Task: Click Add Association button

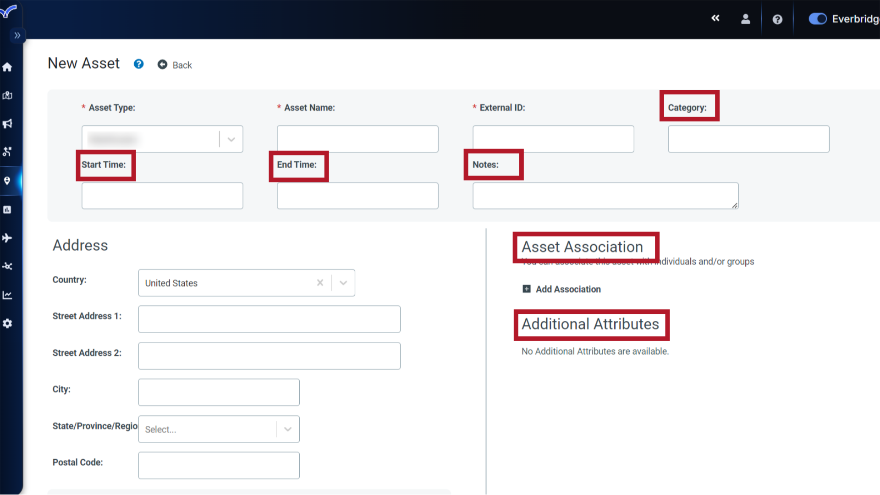Action: click(561, 289)
